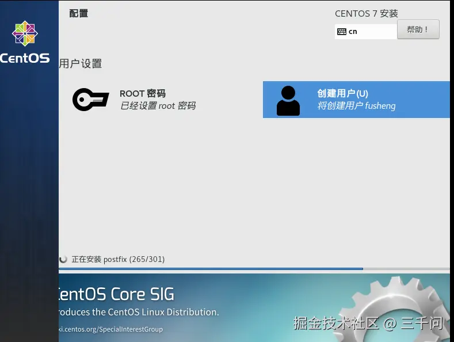Image resolution: width=454 pixels, height=342 pixels.
Task: Click the 配置 page title
Action: click(x=79, y=13)
